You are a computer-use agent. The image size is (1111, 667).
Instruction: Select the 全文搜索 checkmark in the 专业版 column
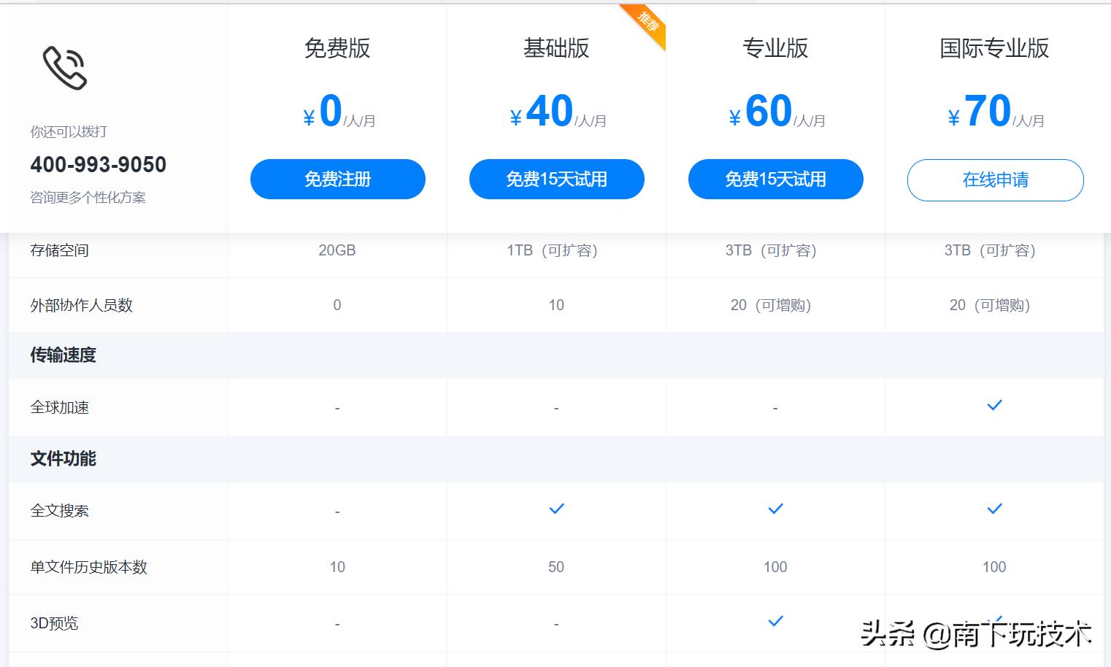coord(775,509)
